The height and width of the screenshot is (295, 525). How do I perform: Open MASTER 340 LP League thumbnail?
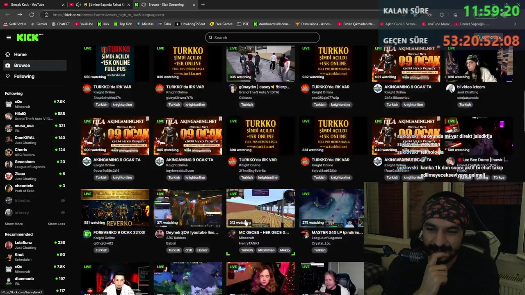[331, 208]
